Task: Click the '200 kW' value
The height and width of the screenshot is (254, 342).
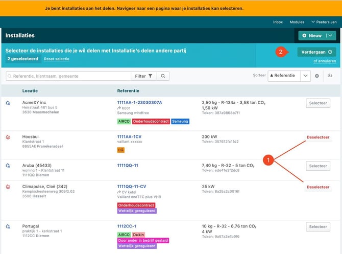Action: [x=209, y=136]
